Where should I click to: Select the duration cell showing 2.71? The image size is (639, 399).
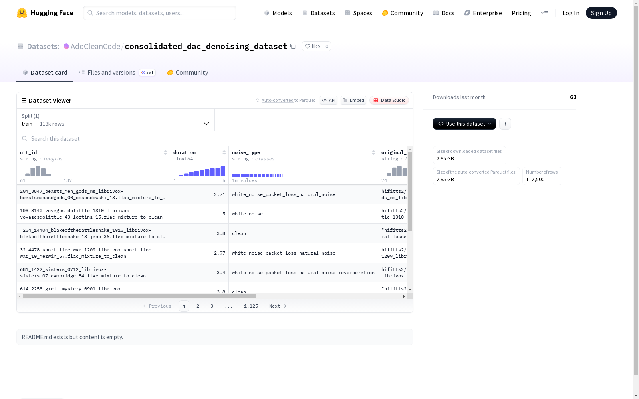click(x=199, y=194)
